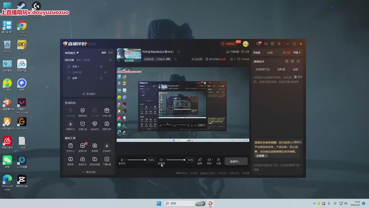This screenshot has width=369, height=208.
Task: Click the 连接中... start button
Action: click(236, 161)
